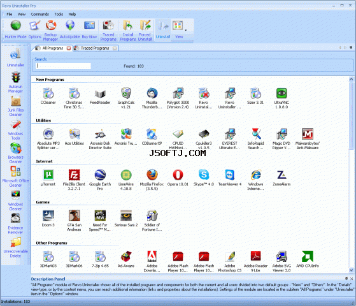This screenshot has width=356, height=306.
Task: Start Forced Uninstall from the toolbar
Action: (x=145, y=31)
